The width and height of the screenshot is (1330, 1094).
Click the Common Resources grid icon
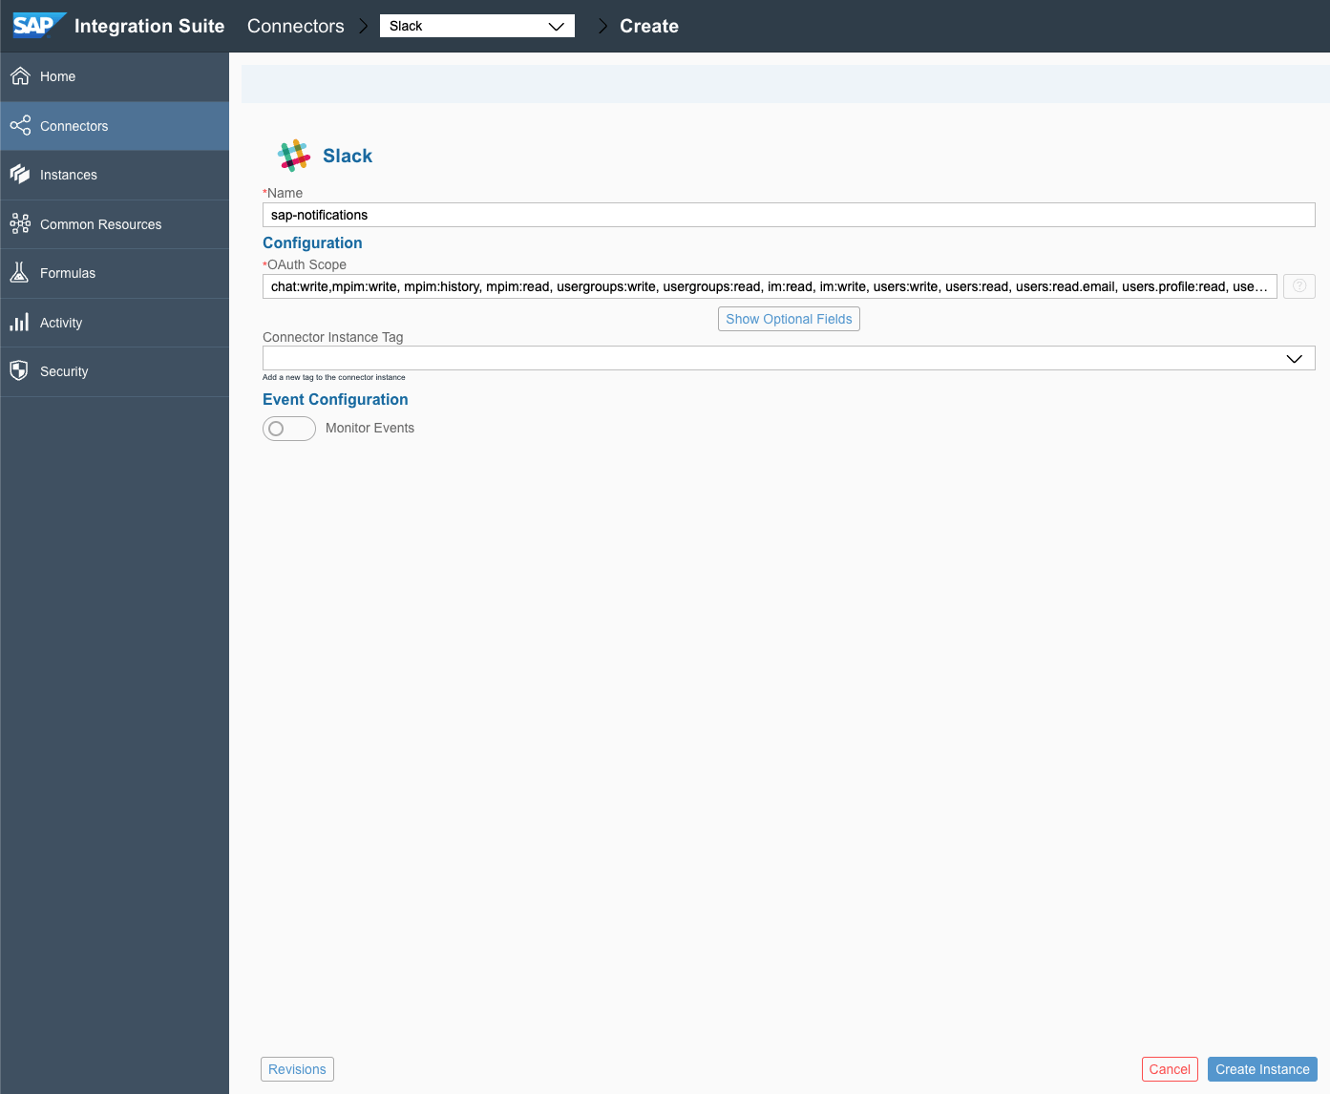(x=20, y=224)
